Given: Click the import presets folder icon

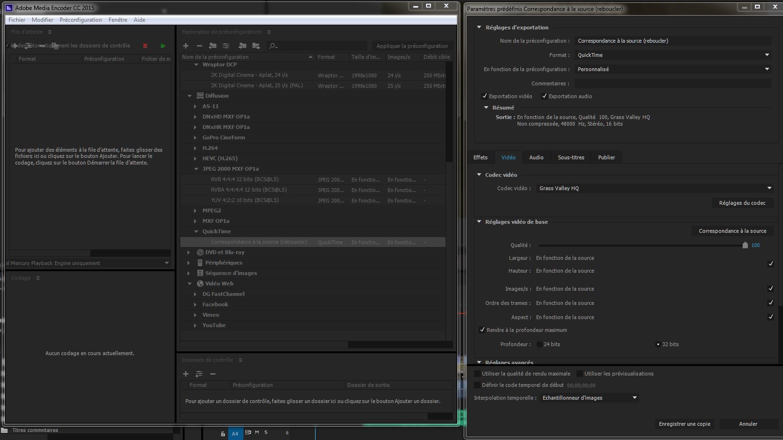Looking at the screenshot, I should [242, 46].
